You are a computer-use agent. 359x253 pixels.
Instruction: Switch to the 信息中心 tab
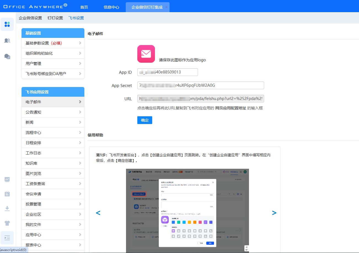[111, 7]
